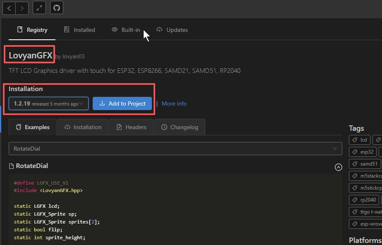382x245 pixels.
Task: Click the lcd tag
Action: click(360, 140)
